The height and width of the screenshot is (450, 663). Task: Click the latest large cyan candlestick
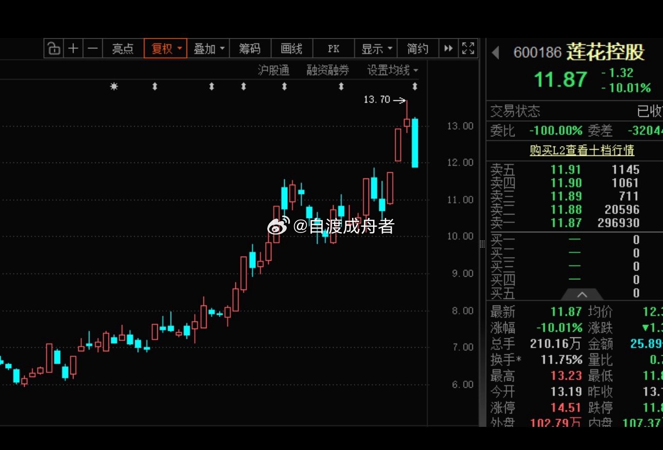415,143
